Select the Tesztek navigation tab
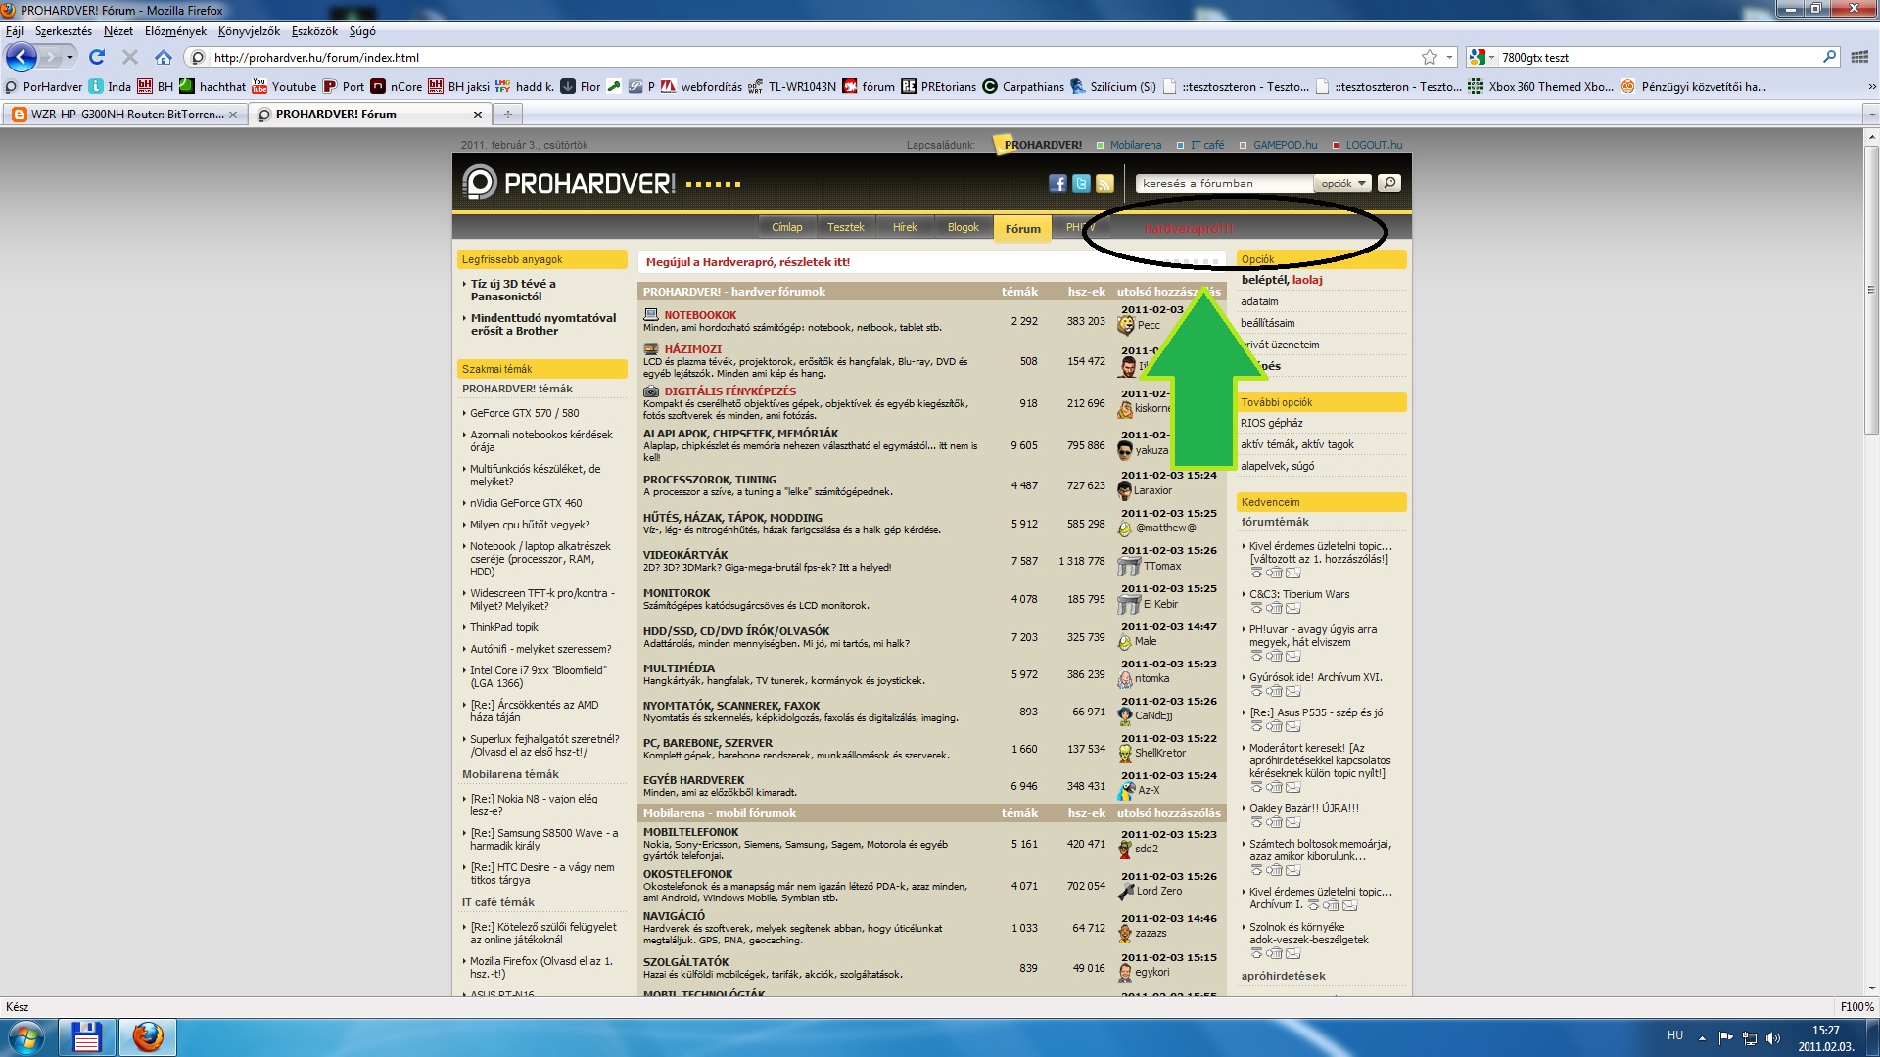Viewport: 1880px width, 1057px height. [845, 227]
